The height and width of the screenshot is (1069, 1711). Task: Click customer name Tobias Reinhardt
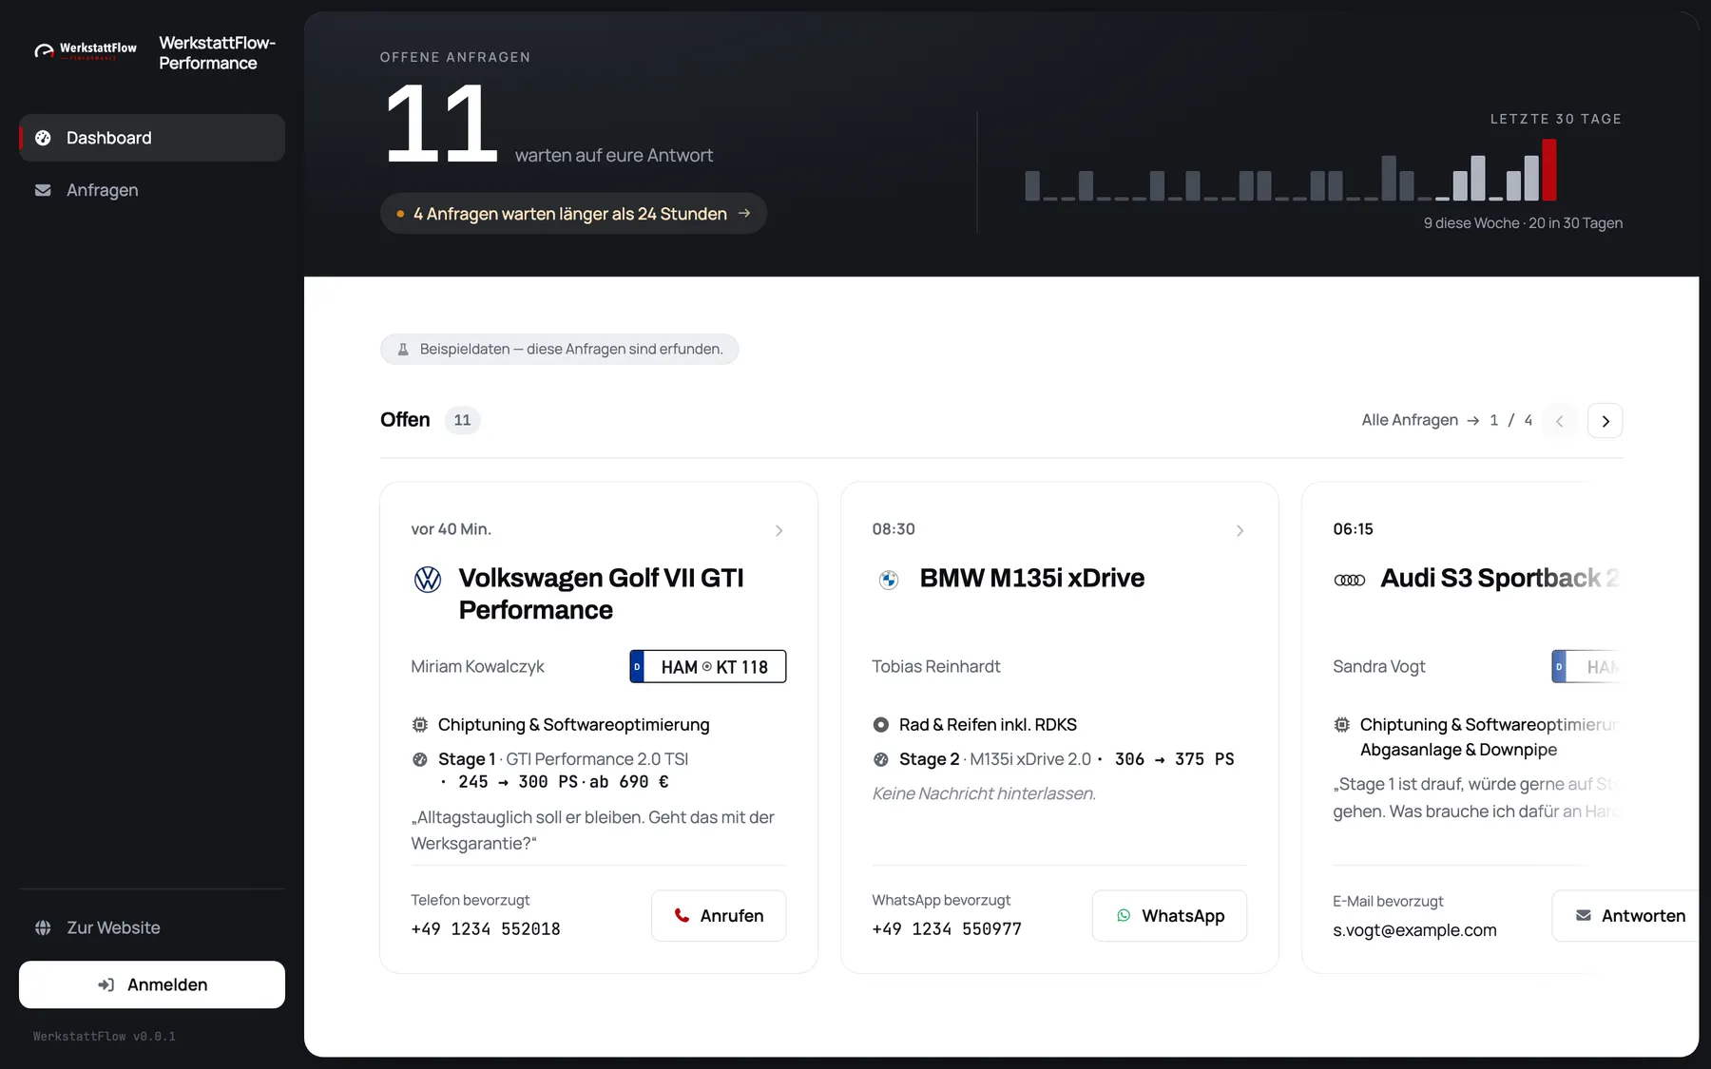click(936, 667)
